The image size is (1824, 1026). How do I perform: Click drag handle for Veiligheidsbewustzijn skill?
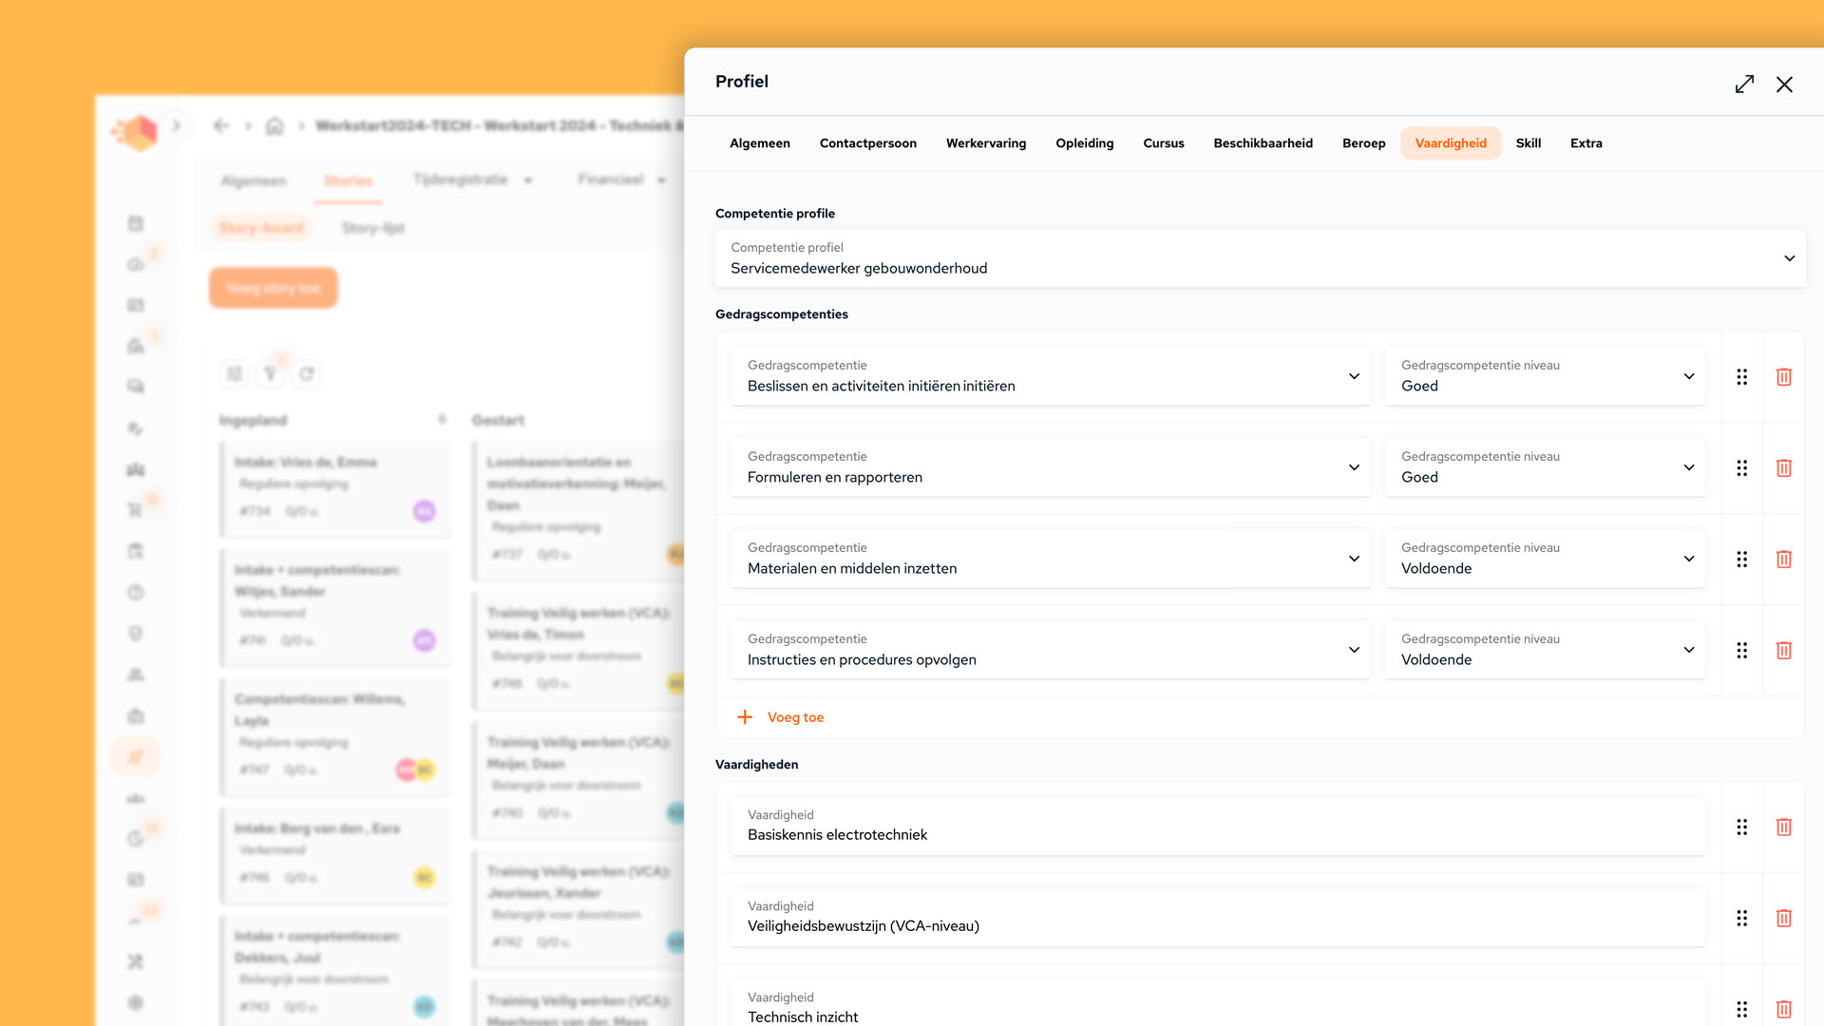point(1741,919)
